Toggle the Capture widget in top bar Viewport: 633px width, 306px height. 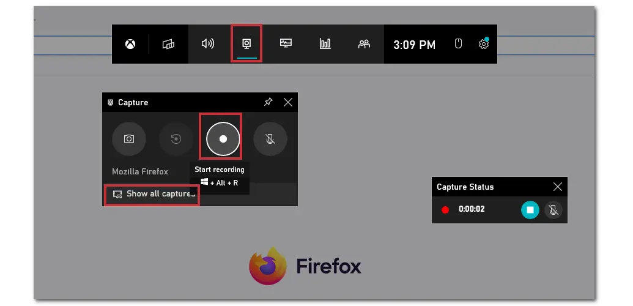coord(246,44)
